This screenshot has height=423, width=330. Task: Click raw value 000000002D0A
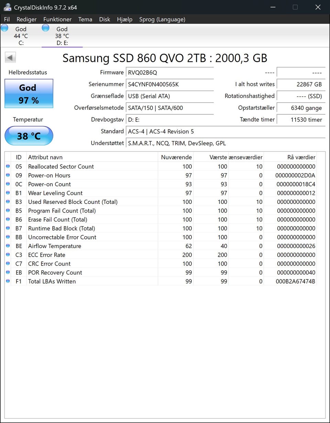(x=296, y=175)
